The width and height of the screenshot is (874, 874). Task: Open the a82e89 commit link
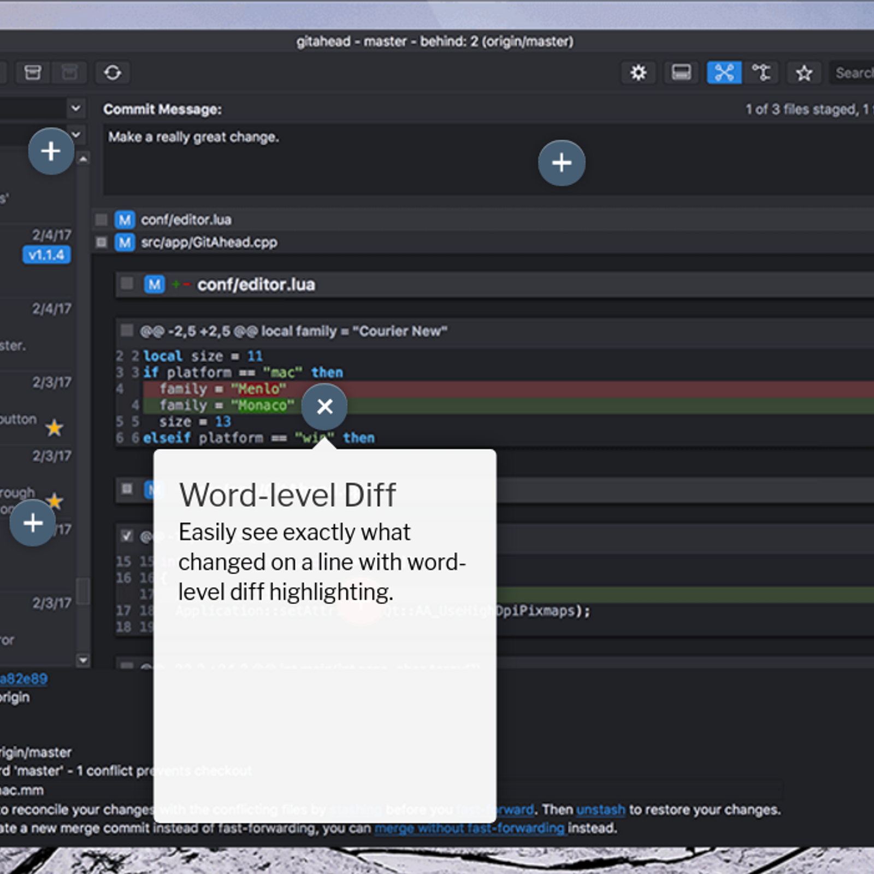[x=23, y=678]
